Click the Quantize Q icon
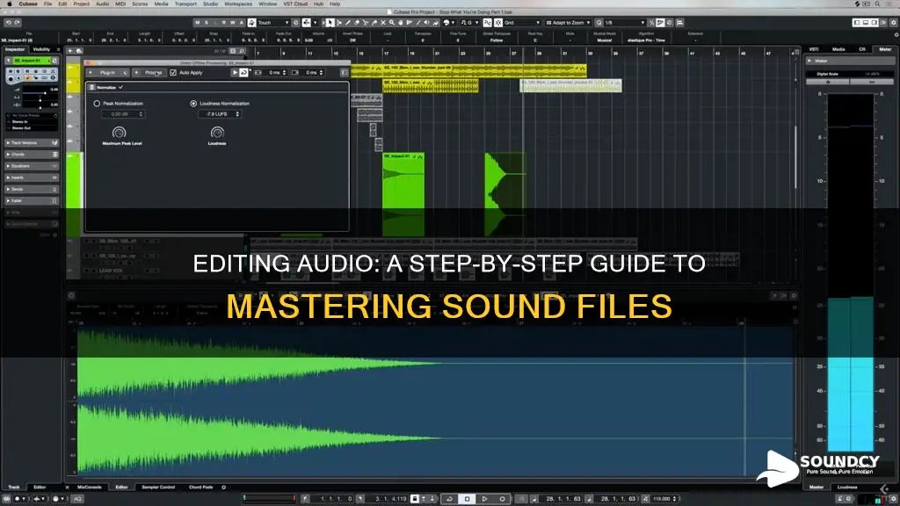 tap(599, 22)
